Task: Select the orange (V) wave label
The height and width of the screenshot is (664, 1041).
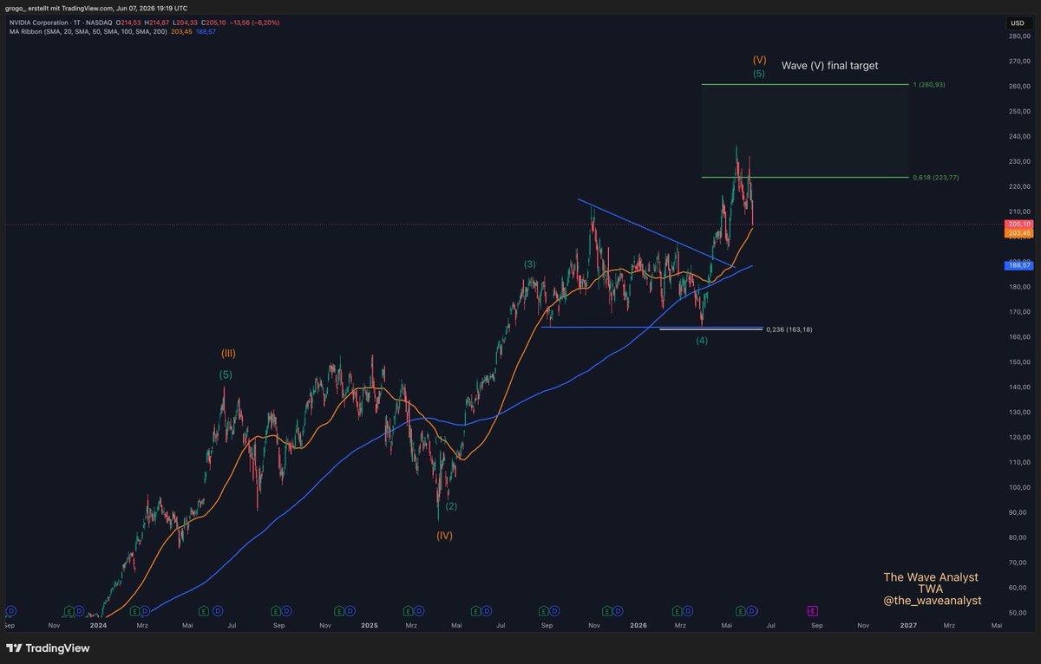Action: [759, 60]
